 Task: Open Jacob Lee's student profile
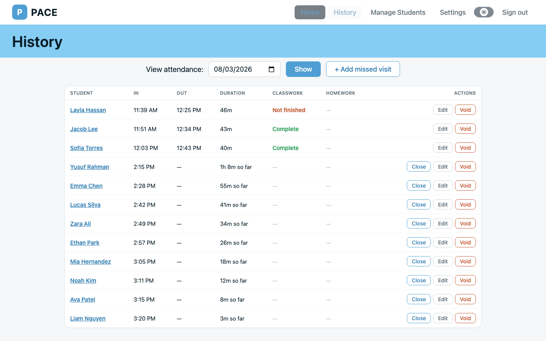[x=84, y=129]
